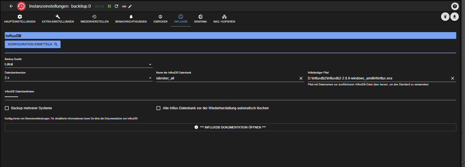Click the upload configuration icon
This screenshot has height=167, width=465.
click(x=445, y=17)
